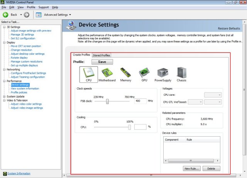Open the Back history dropdown arrow
247x178 pixels.
click(21, 15)
